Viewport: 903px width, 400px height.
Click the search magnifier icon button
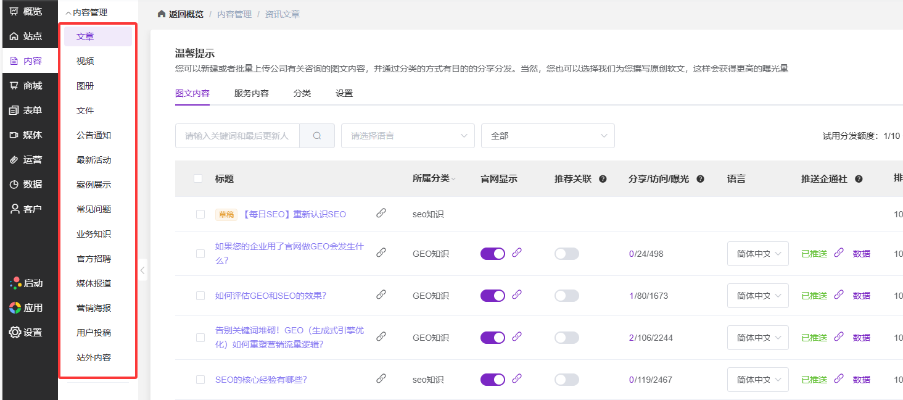[317, 136]
